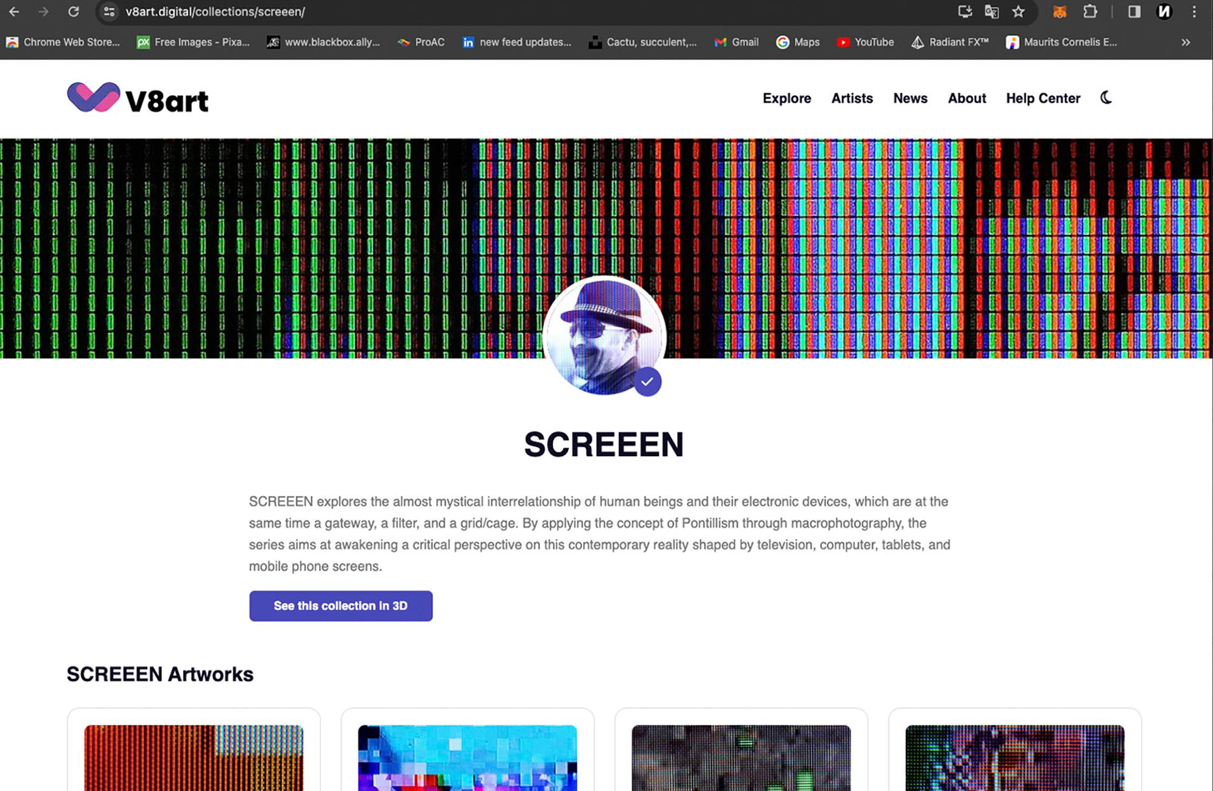Open the About menu item
The image size is (1213, 791).
[967, 98]
